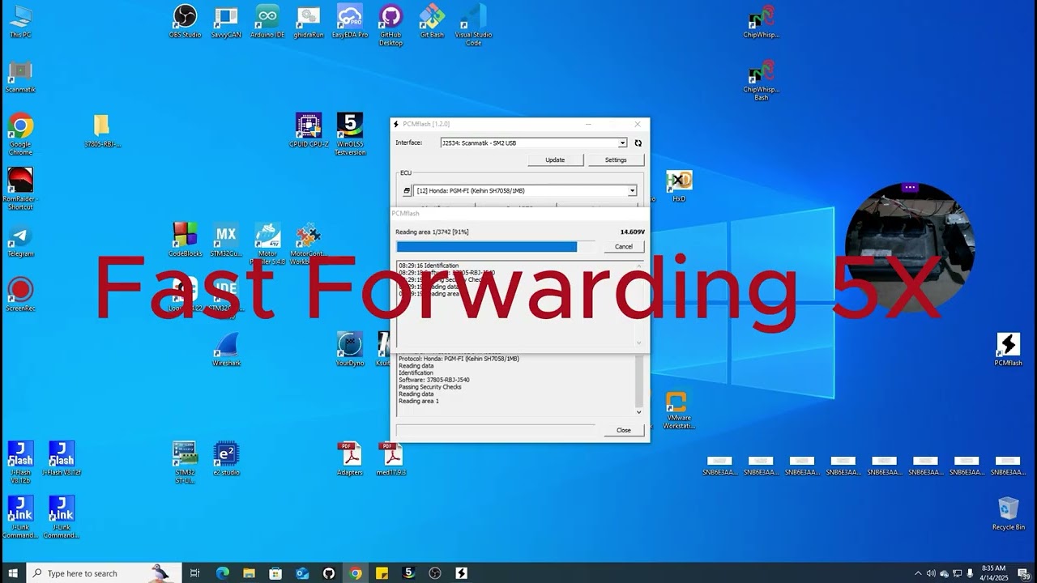Select the This PC desktop icon
The height and width of the screenshot is (583, 1037).
(x=20, y=21)
